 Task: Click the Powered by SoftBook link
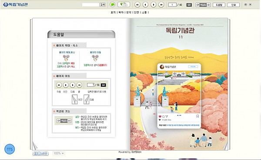130,152
